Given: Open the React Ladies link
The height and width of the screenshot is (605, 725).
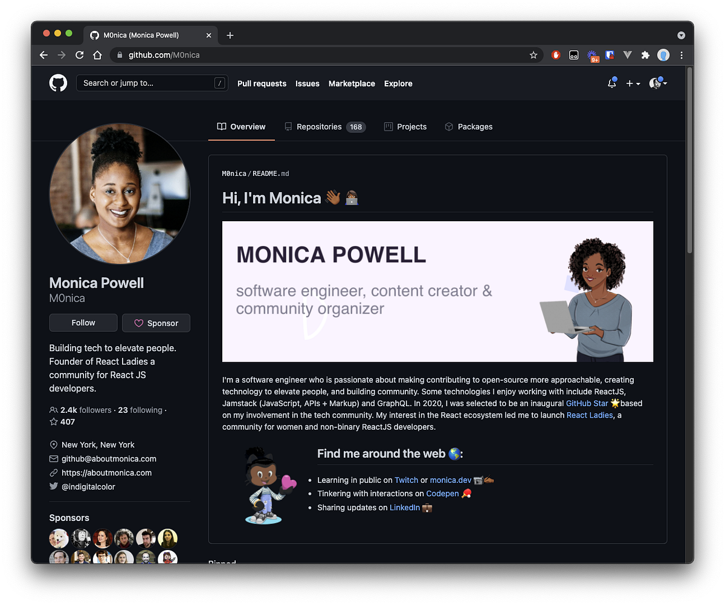Looking at the screenshot, I should click(590, 415).
